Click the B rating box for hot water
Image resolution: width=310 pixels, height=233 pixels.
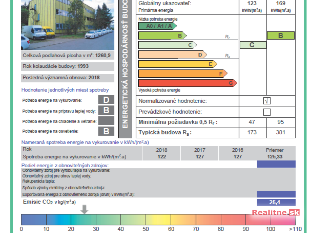106,110
